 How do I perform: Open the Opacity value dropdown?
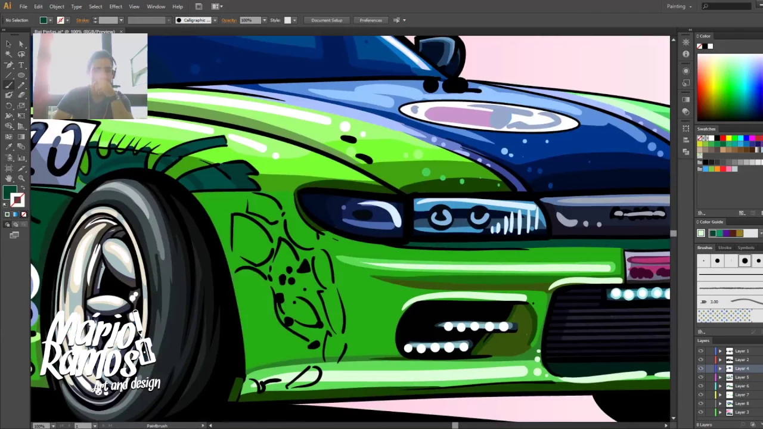tap(264, 20)
